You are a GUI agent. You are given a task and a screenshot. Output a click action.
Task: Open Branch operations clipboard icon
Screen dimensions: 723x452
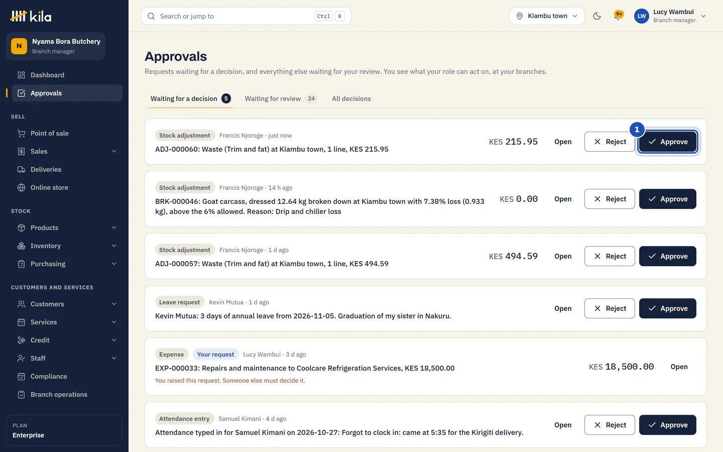21,394
